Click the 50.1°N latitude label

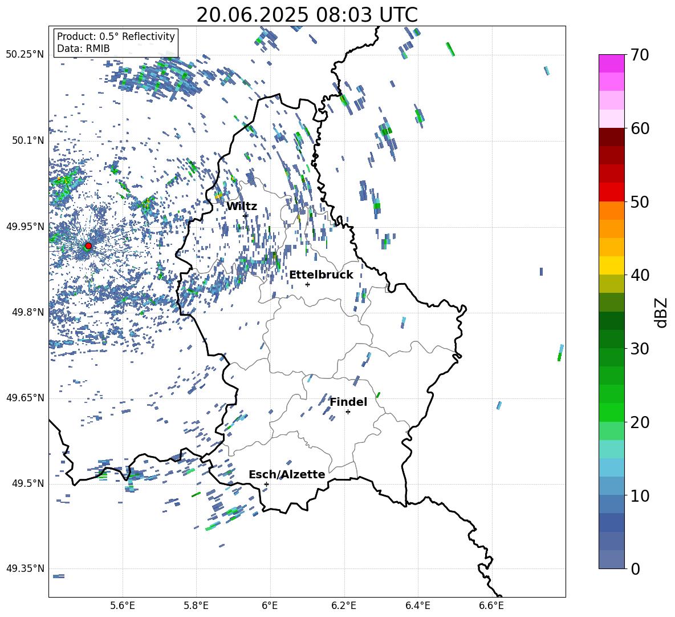(27, 140)
